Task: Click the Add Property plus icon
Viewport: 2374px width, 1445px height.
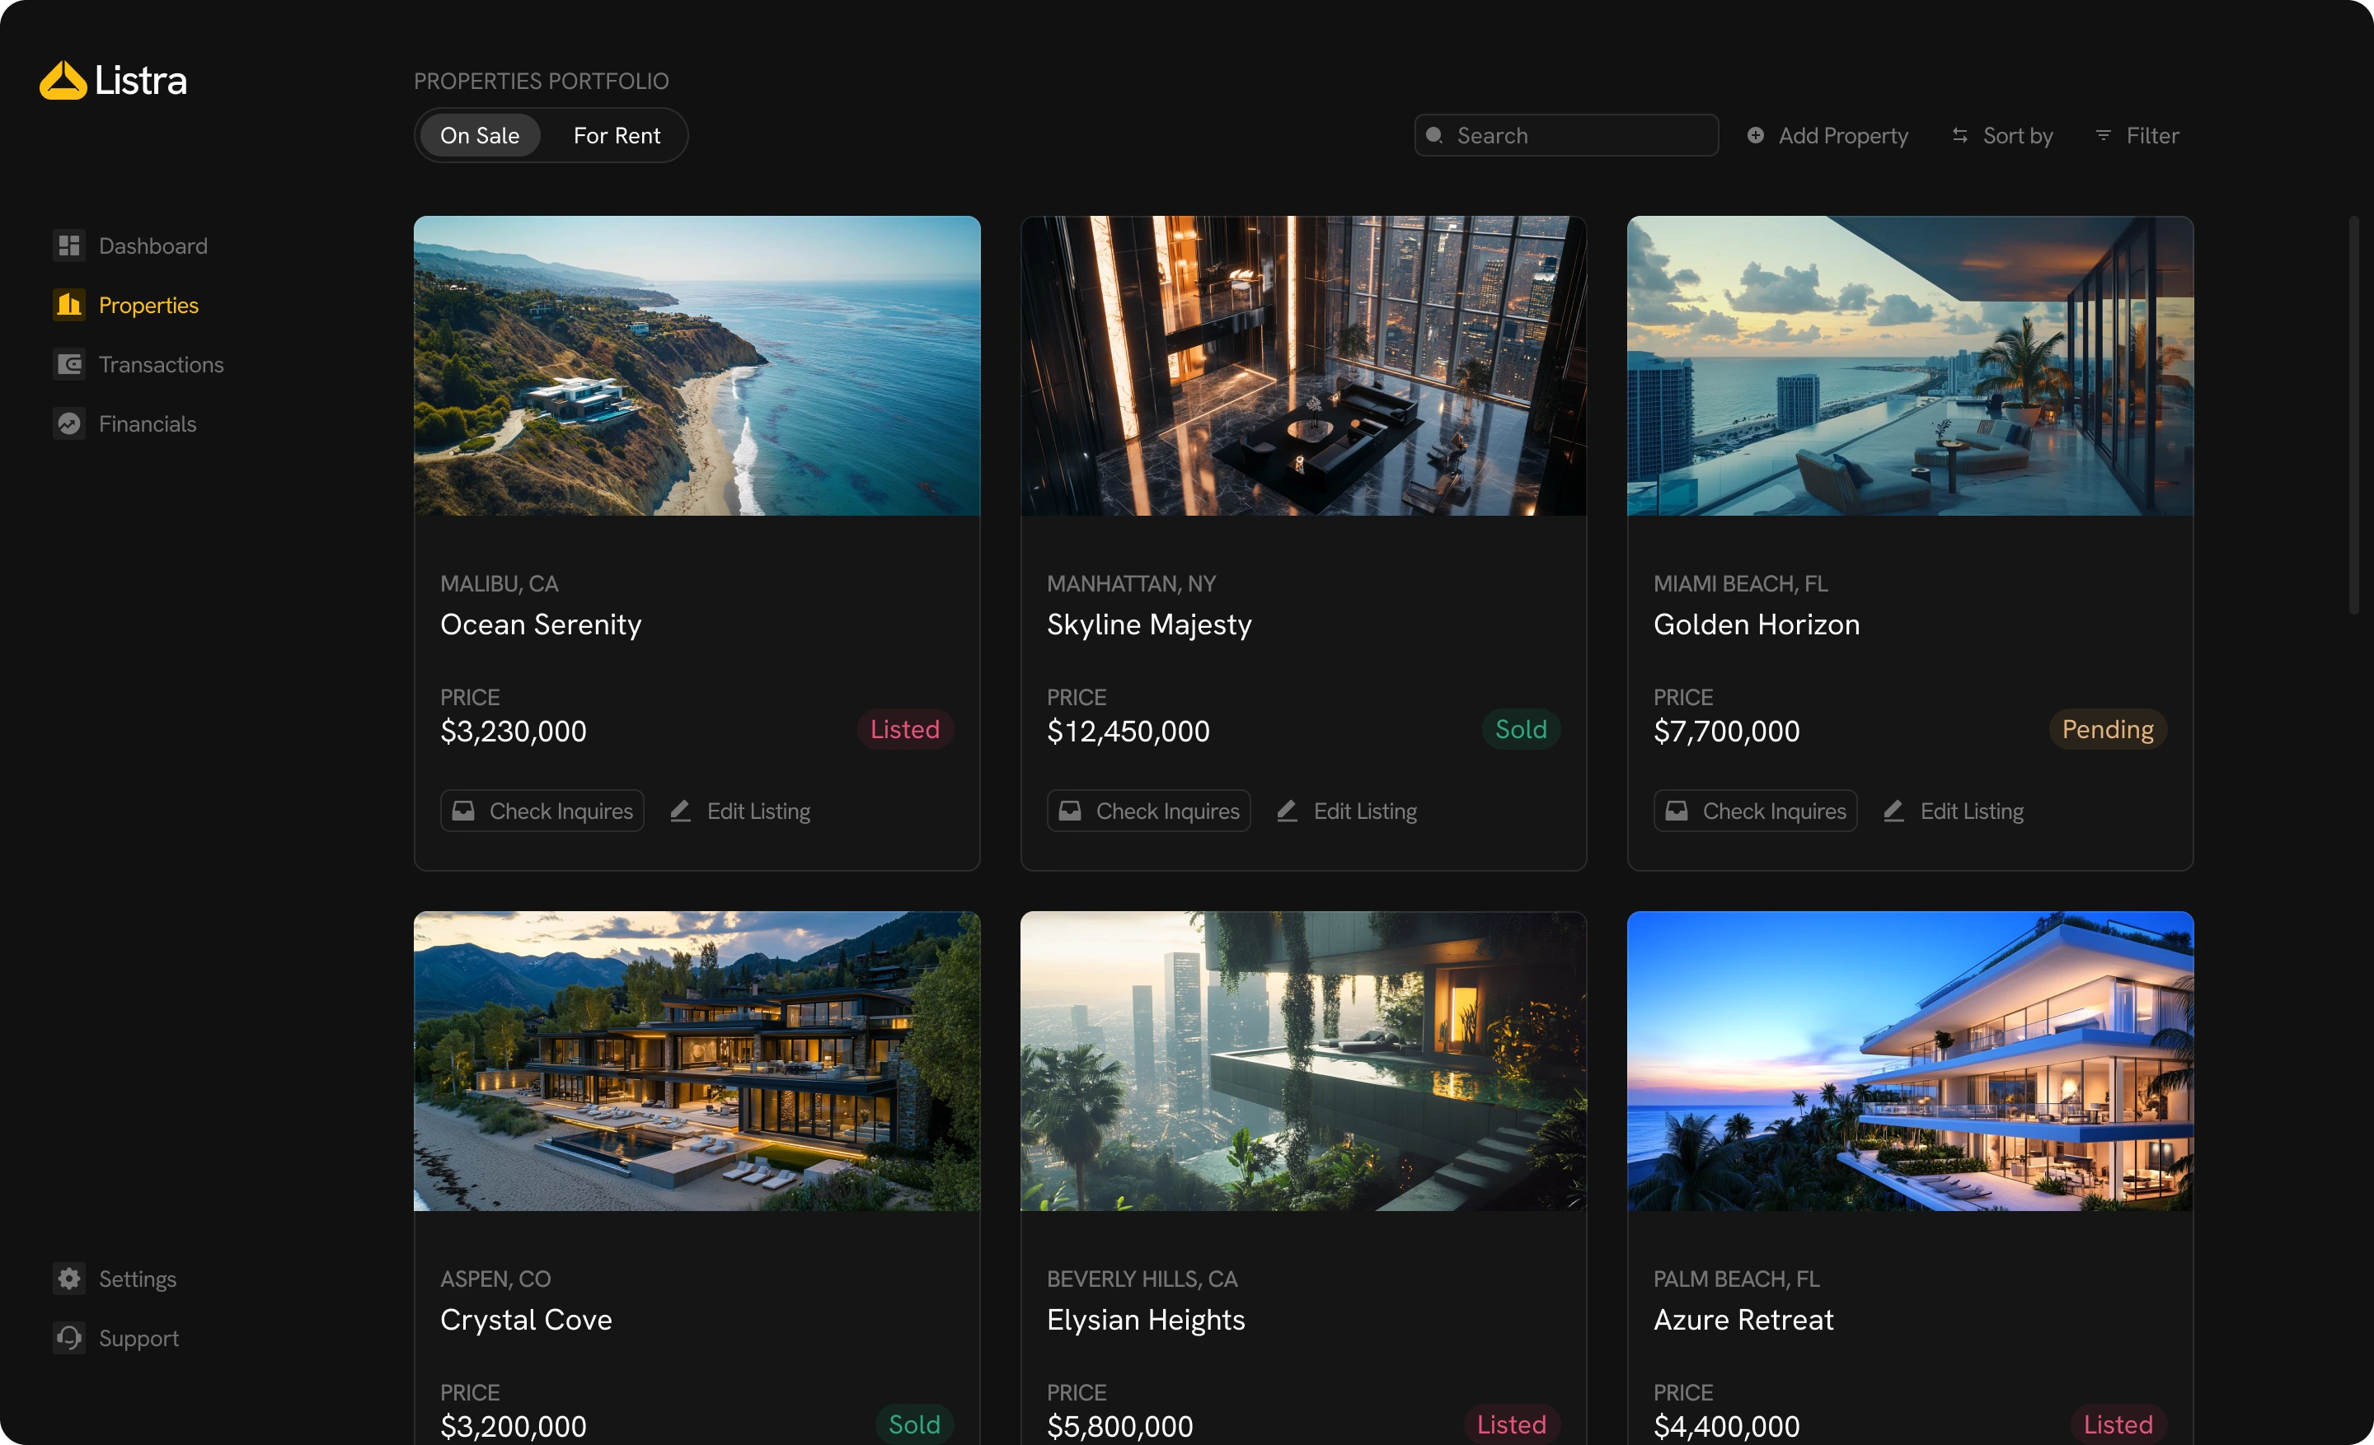Action: pyautogui.click(x=1756, y=136)
